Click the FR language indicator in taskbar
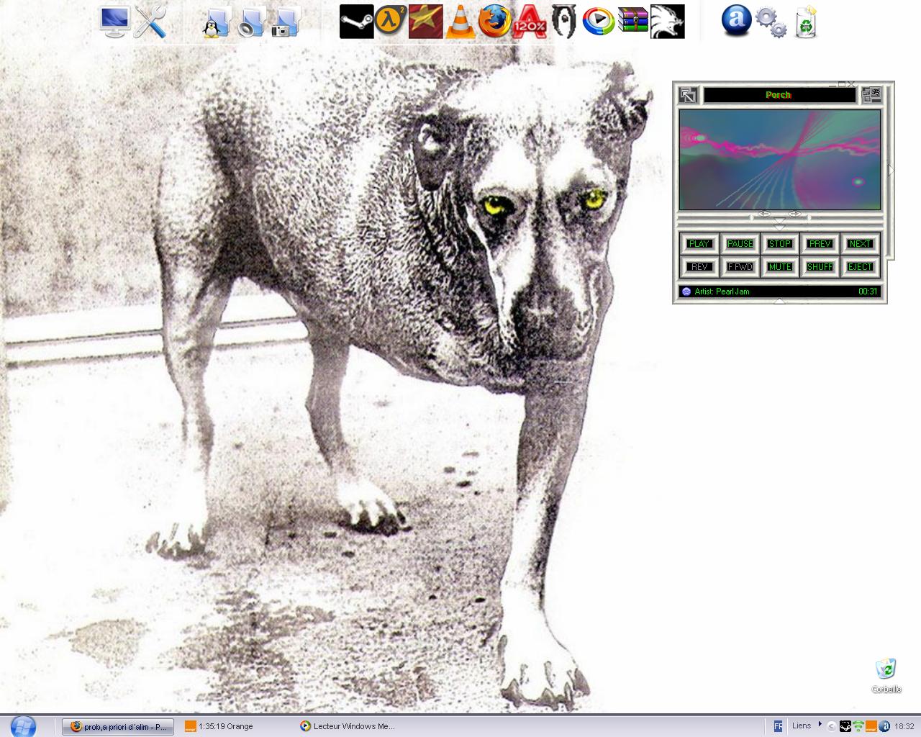 (x=778, y=727)
